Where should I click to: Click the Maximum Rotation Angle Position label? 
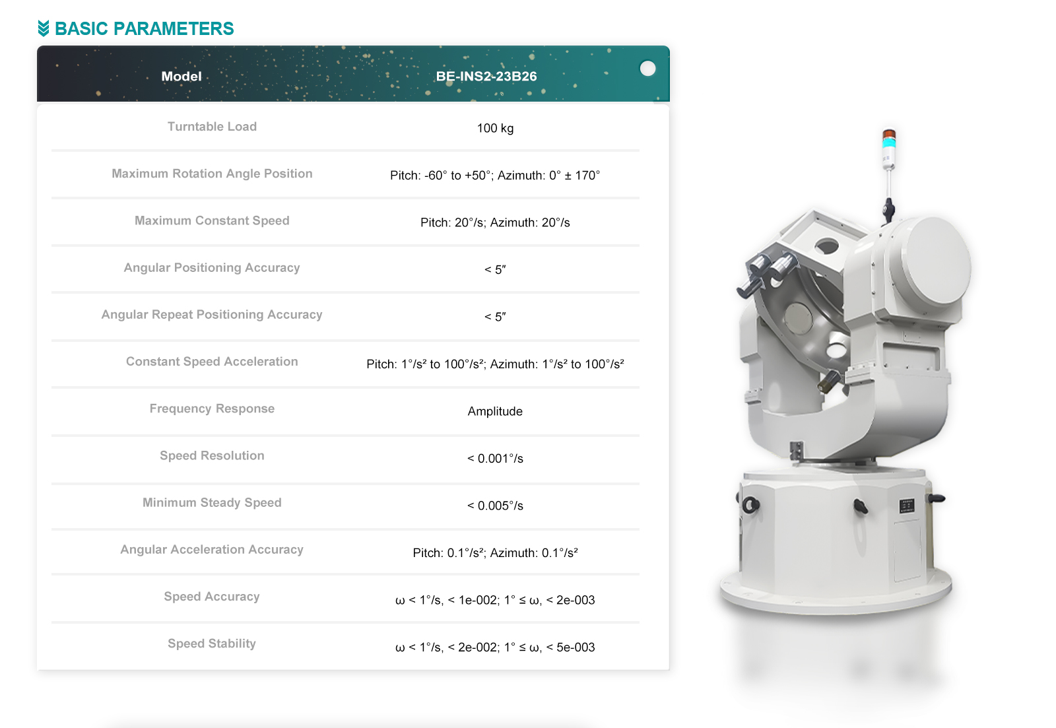tap(212, 174)
